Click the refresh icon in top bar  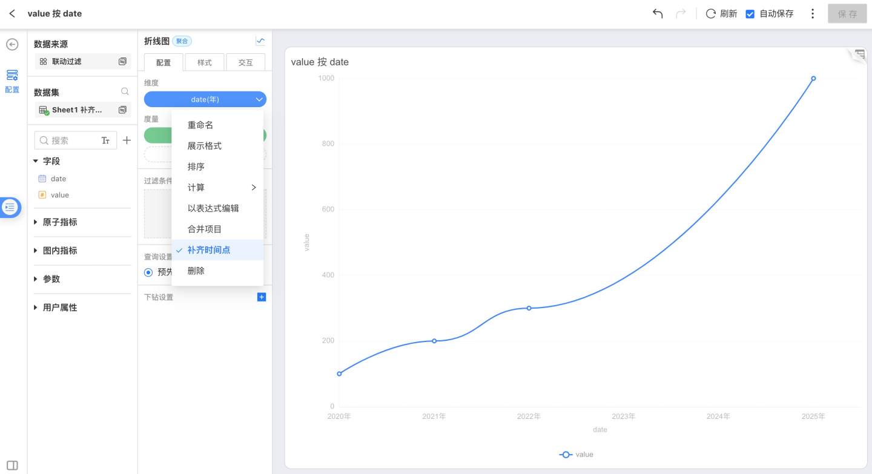click(711, 13)
